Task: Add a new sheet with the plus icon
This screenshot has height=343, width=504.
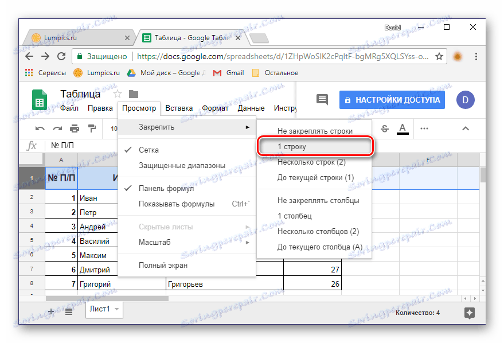Action: click(x=50, y=311)
